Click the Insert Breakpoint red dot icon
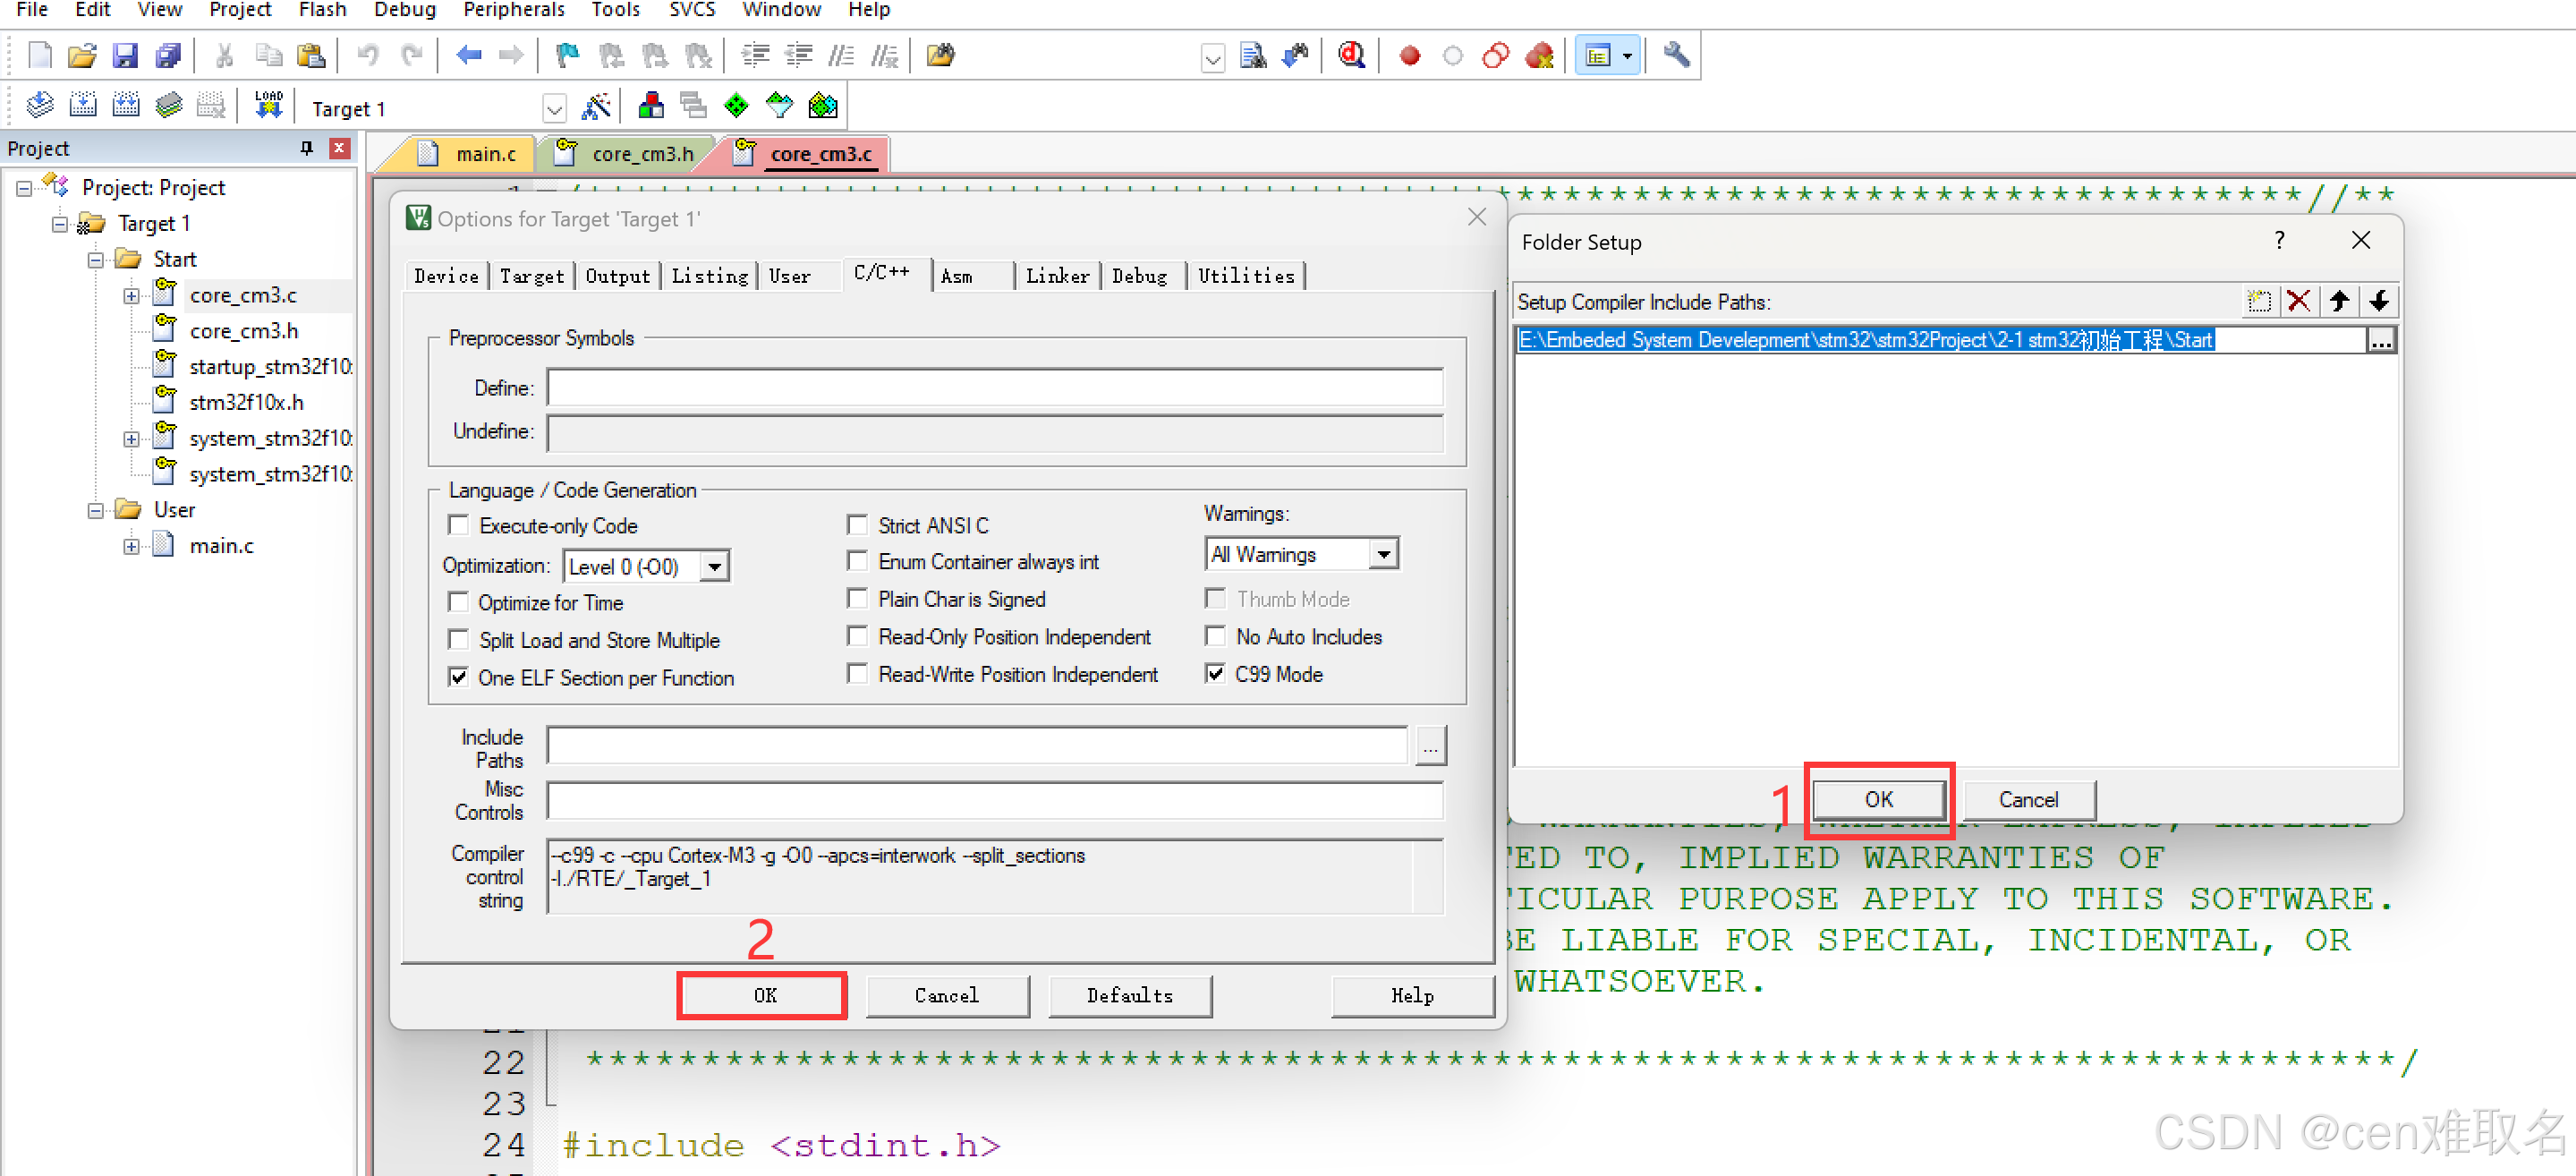This screenshot has width=2576, height=1176. [1409, 56]
